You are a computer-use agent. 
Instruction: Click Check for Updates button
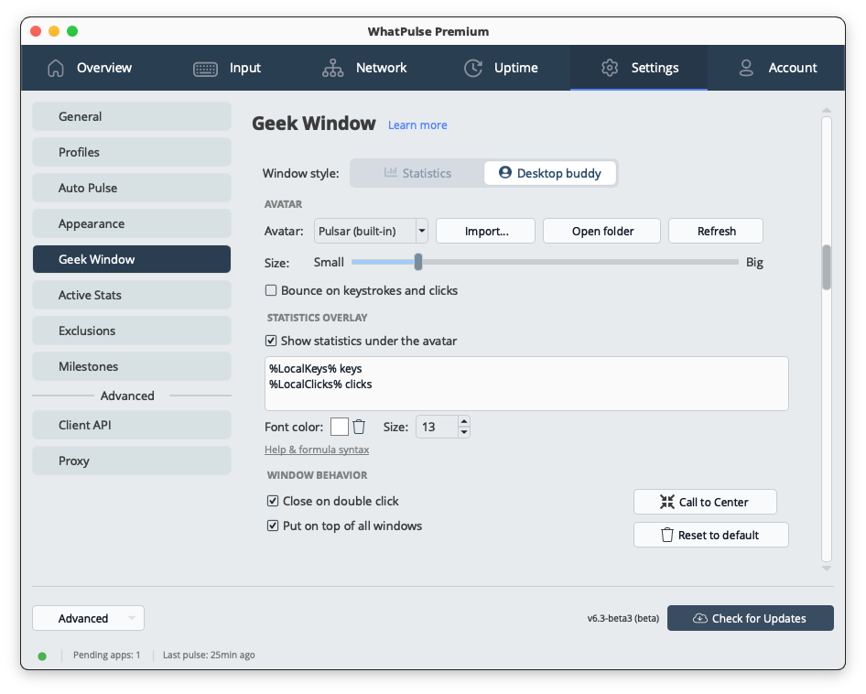point(750,618)
